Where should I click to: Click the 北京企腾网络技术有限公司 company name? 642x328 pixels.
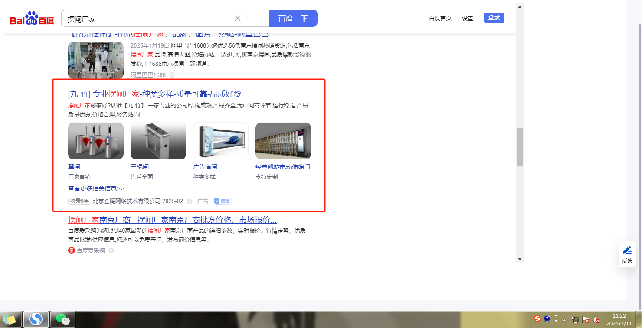pyautogui.click(x=127, y=201)
